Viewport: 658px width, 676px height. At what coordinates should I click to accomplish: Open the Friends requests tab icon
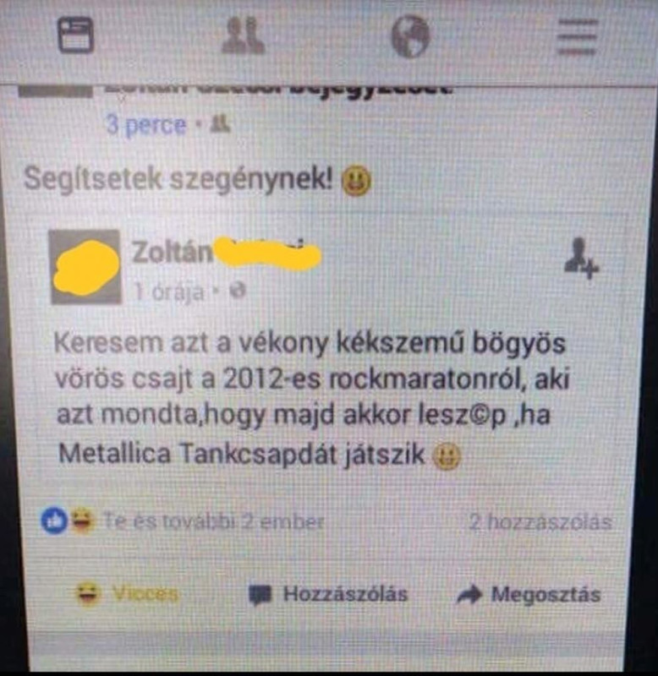pyautogui.click(x=243, y=35)
